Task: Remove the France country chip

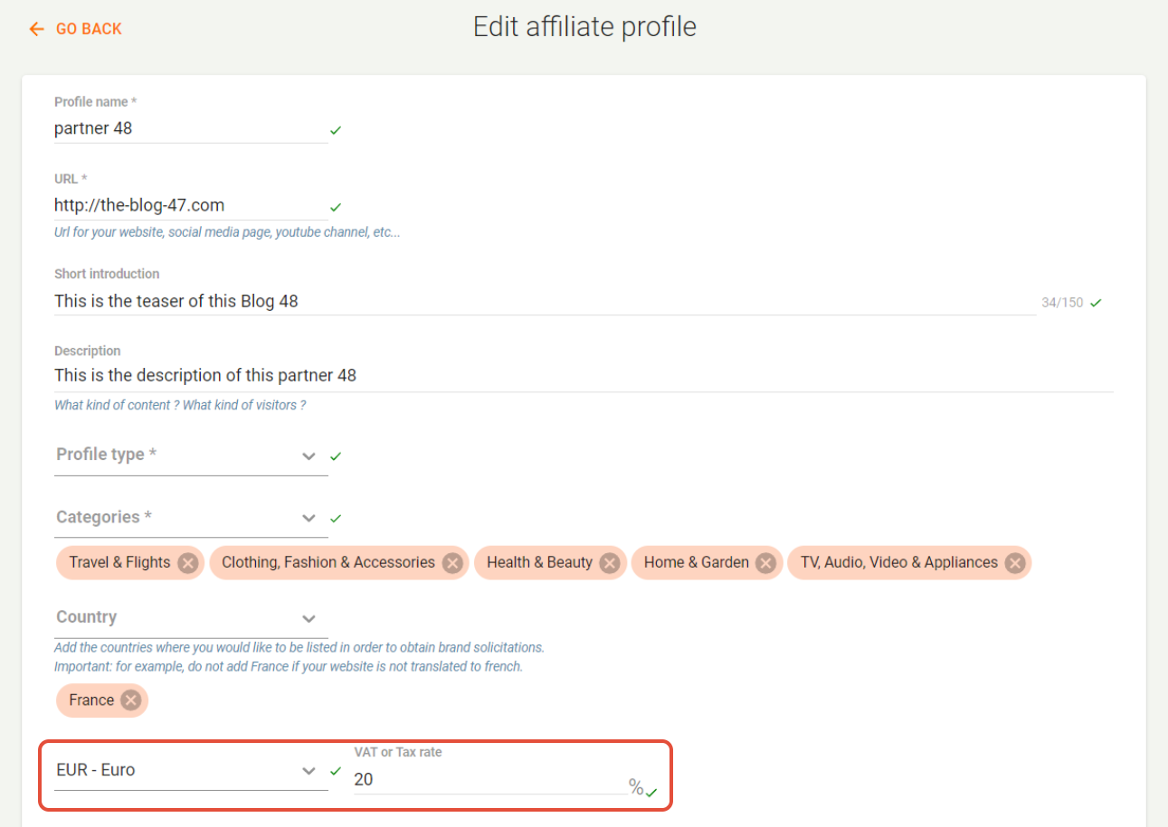Action: (x=131, y=700)
